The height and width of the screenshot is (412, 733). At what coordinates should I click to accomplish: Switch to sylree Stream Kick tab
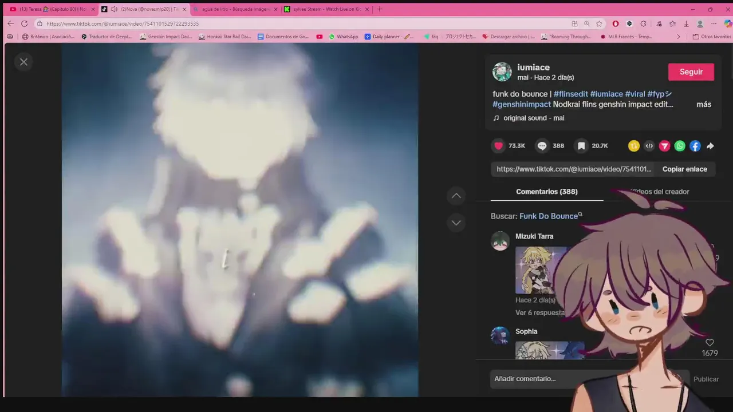(x=326, y=9)
